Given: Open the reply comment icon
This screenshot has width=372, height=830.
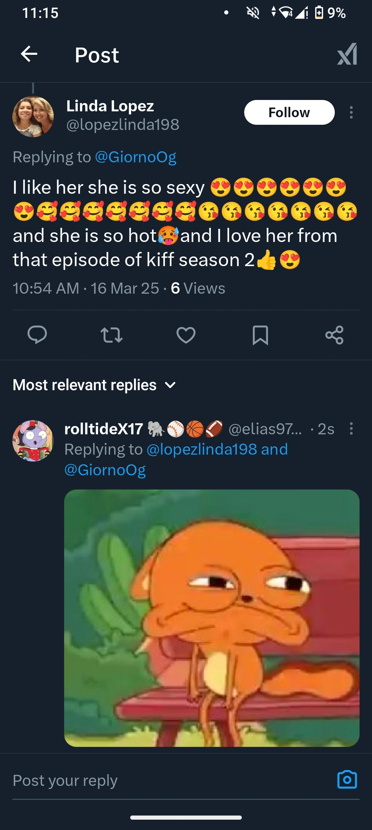Looking at the screenshot, I should 37,335.
